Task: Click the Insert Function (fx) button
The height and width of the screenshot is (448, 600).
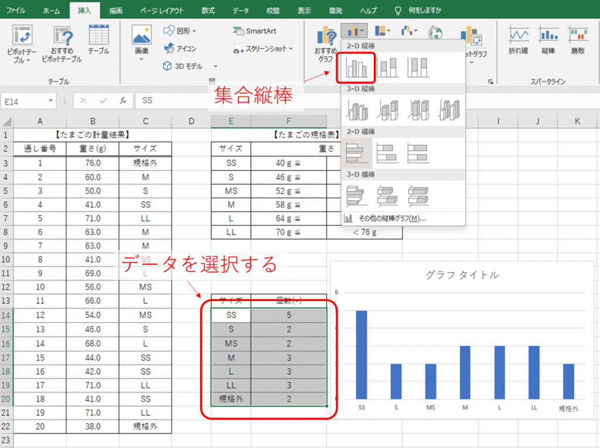Action: click(x=123, y=101)
